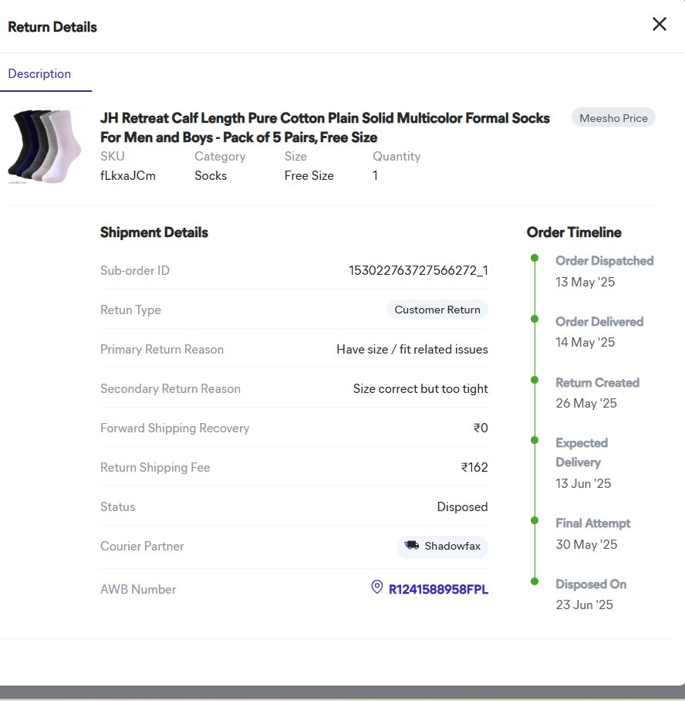
Task: Click the expected delivery date 13 Jun '25
Action: (583, 483)
